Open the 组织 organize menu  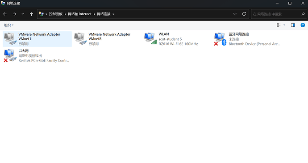coord(9,25)
